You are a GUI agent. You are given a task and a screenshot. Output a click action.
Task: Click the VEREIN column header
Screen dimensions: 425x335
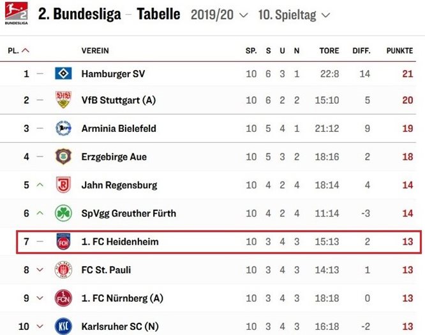click(x=95, y=50)
